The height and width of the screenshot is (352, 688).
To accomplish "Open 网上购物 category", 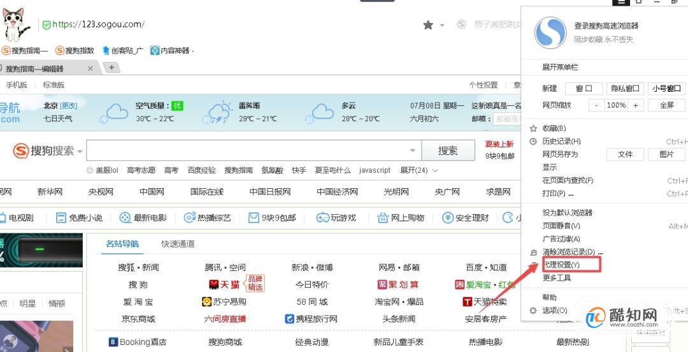I will click(x=401, y=217).
